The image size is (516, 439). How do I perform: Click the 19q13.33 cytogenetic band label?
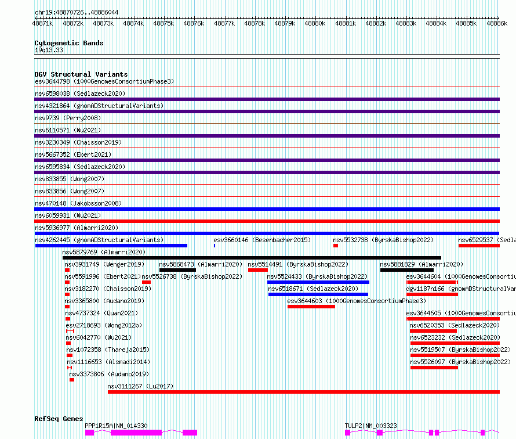coord(49,50)
